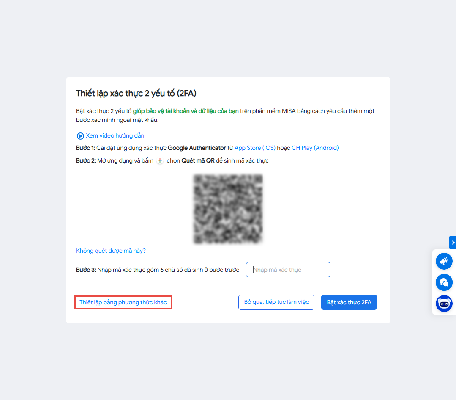
Task: Open the panda robot assistant icon
Action: (444, 303)
